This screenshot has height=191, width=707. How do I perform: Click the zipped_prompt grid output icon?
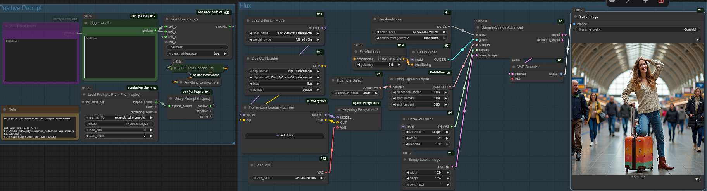156,102
